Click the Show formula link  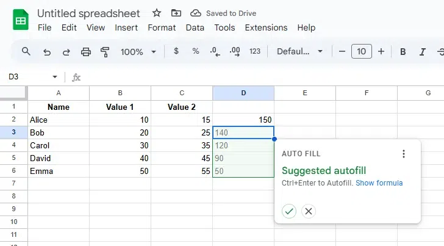tap(379, 183)
